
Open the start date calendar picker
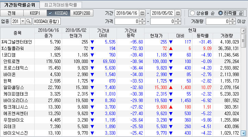click(x=142, y=13)
